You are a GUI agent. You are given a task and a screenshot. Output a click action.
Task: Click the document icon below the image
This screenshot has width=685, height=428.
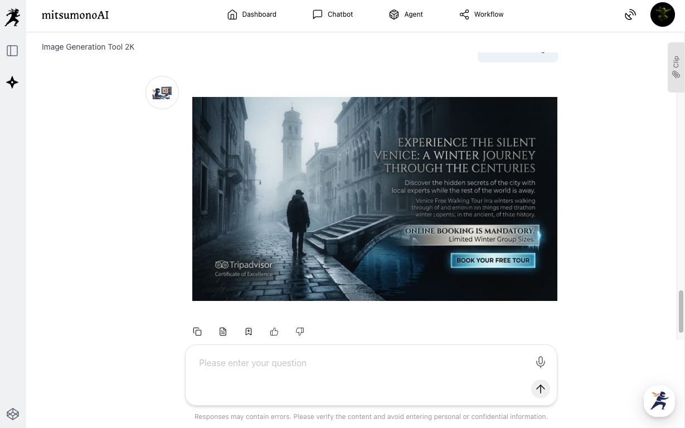click(223, 332)
